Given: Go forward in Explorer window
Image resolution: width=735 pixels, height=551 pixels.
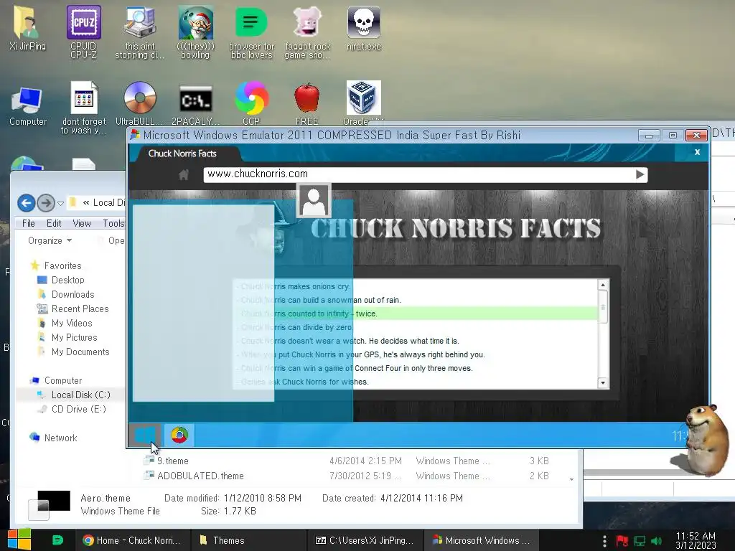Looking at the screenshot, I should coord(45,203).
